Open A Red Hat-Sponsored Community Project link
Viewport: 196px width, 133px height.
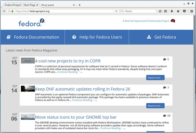[146, 21]
